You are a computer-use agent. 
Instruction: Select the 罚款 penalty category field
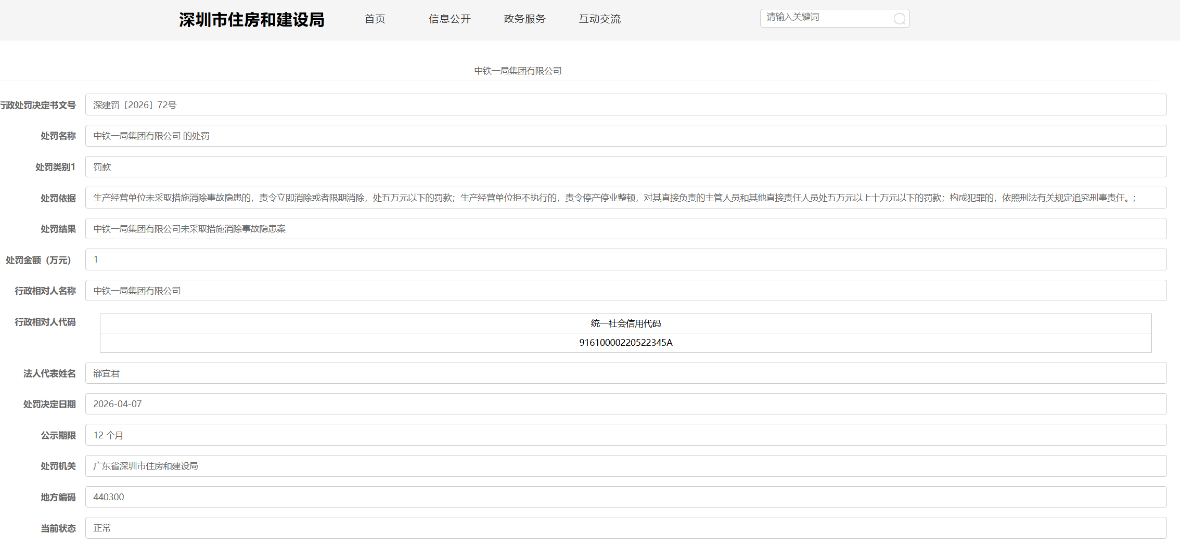coord(625,167)
